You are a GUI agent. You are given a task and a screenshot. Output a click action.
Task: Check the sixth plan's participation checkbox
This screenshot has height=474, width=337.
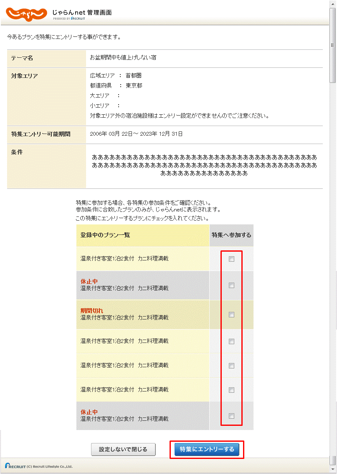click(x=231, y=389)
